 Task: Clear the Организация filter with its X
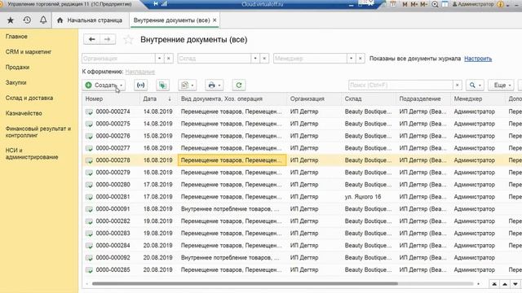[x=169, y=59]
